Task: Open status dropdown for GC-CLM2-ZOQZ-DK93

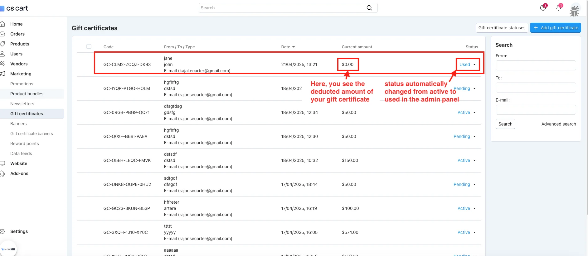Action: pos(467,64)
